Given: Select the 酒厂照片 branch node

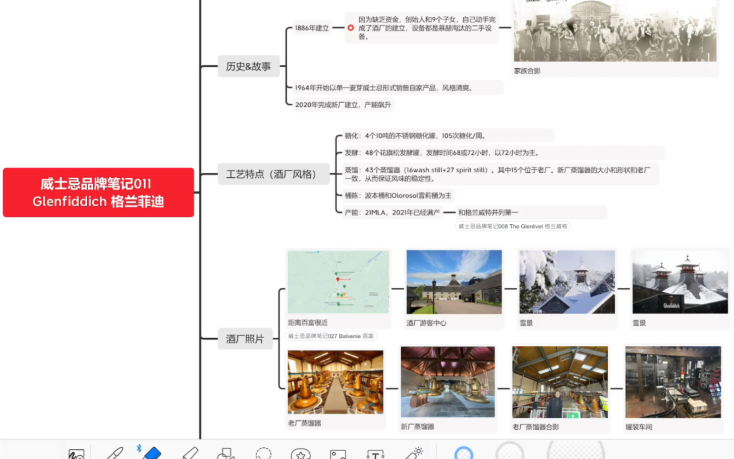Looking at the screenshot, I should tap(245, 339).
